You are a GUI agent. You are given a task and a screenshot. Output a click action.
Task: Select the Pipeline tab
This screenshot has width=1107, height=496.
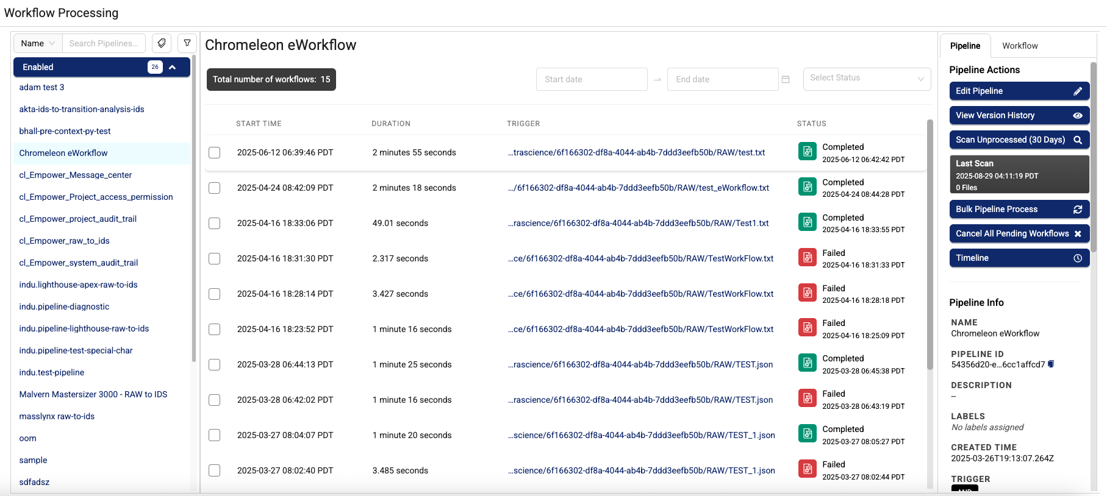[x=965, y=46]
